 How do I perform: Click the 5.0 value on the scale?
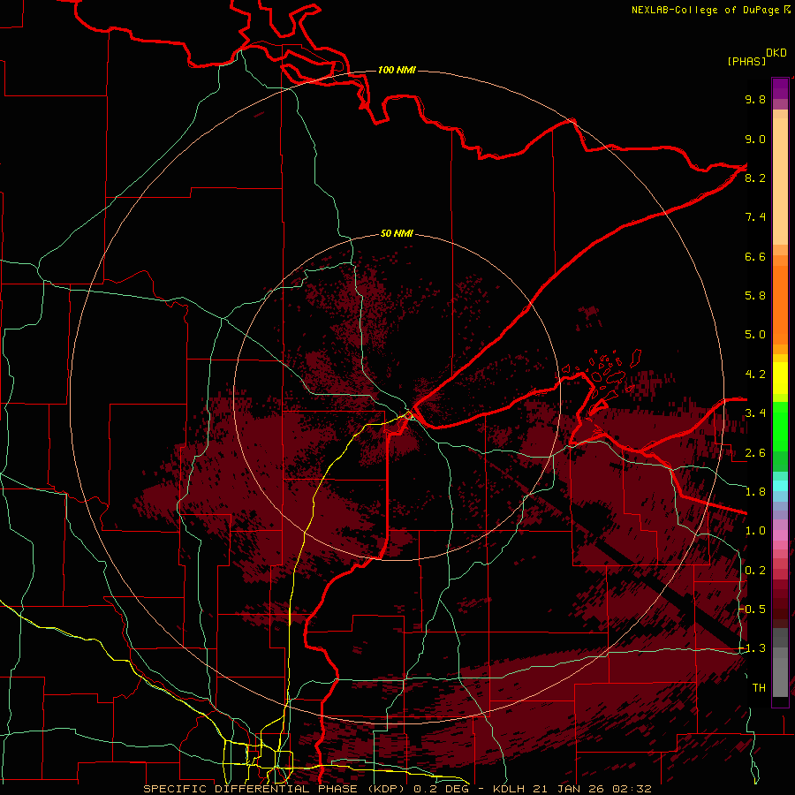755,335
